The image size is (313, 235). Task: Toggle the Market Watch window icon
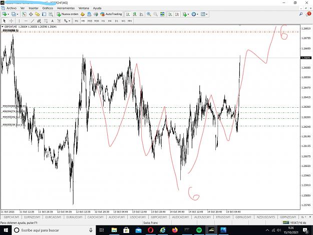[24, 14]
